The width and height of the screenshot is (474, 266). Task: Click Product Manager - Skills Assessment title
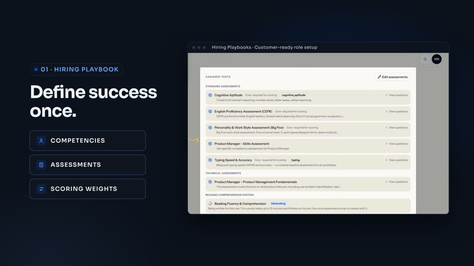click(x=242, y=144)
